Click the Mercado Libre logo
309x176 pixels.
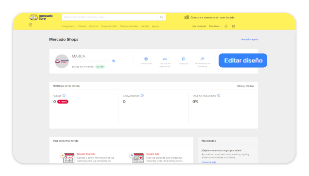[x=41, y=17]
